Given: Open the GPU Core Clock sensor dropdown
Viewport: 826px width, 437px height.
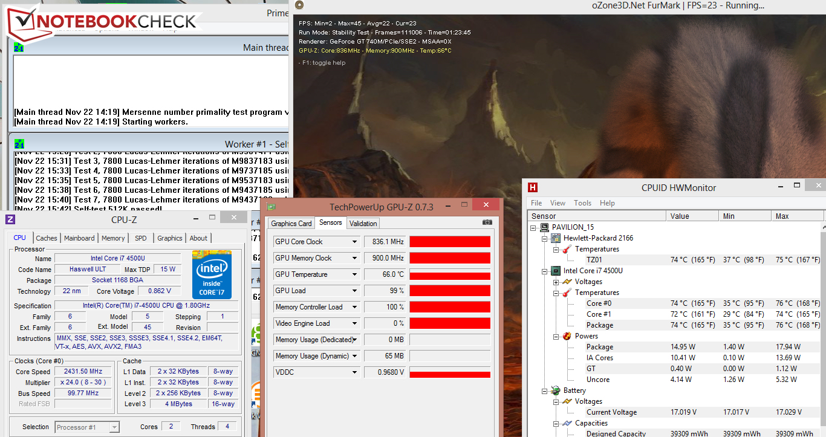Looking at the screenshot, I should tap(355, 242).
